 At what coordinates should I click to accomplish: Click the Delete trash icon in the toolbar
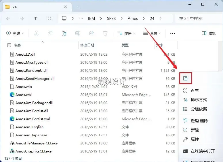click(x=105, y=33)
